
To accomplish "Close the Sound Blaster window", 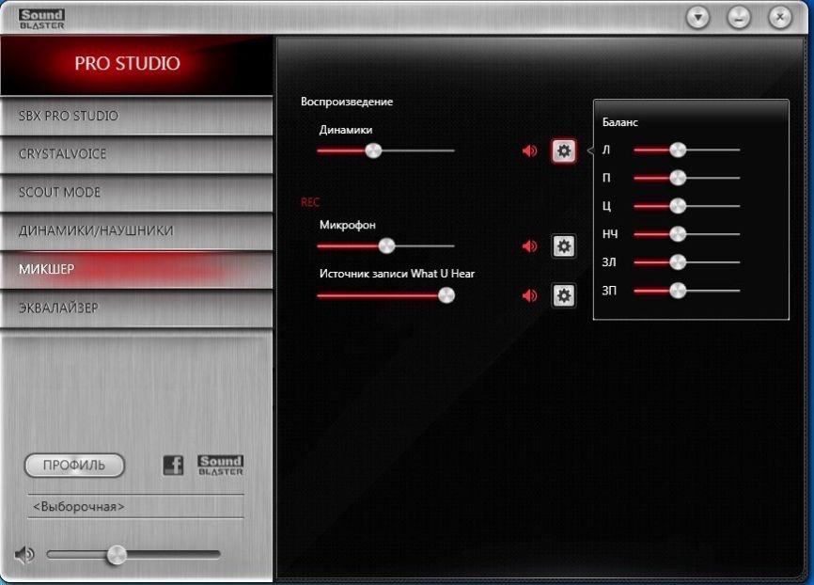I will tap(780, 18).
